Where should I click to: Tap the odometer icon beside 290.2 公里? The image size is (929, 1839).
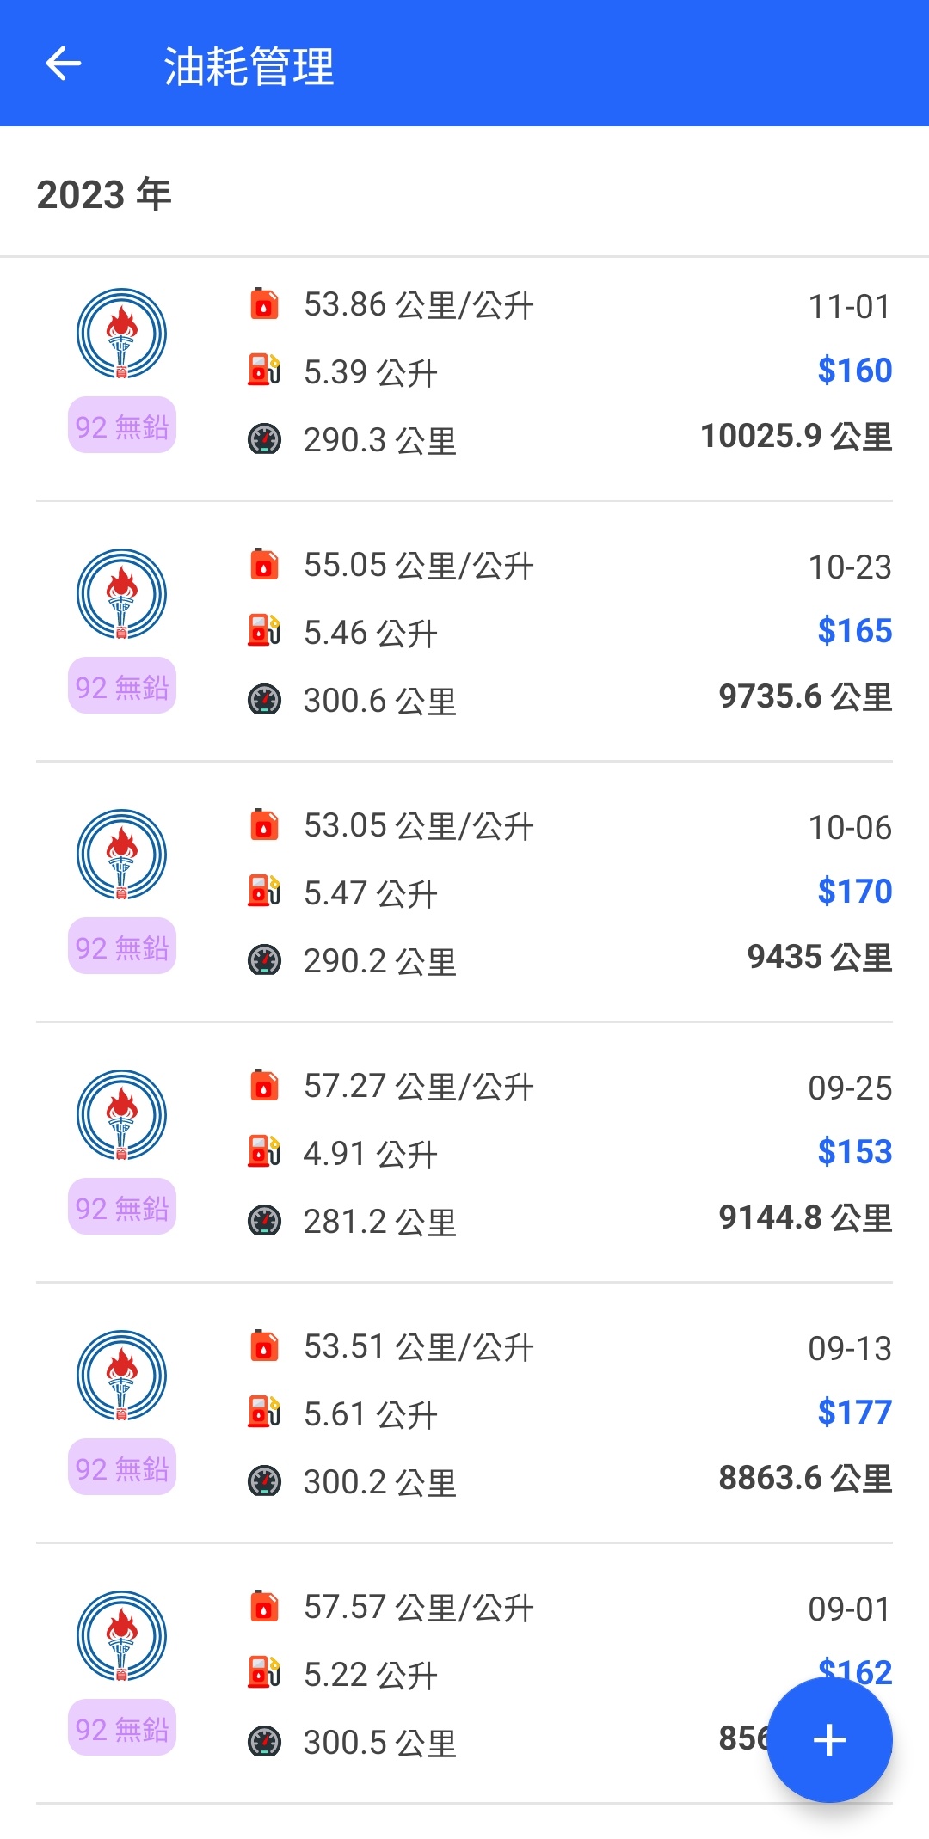pyautogui.click(x=264, y=960)
